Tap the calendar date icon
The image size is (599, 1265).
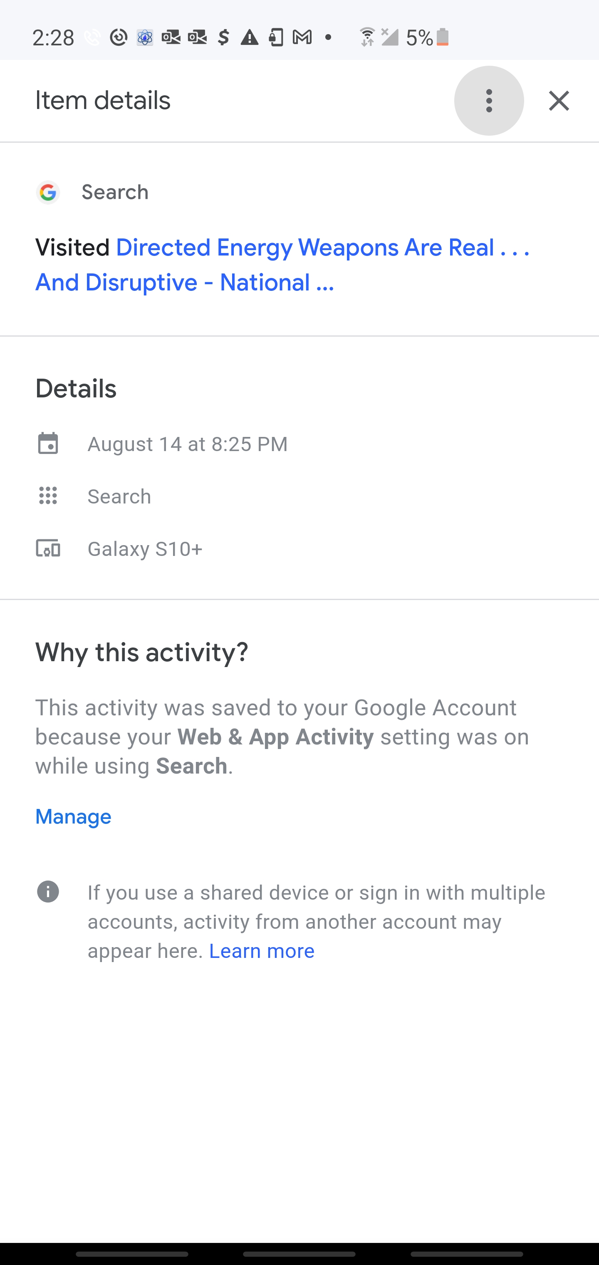[x=48, y=444]
